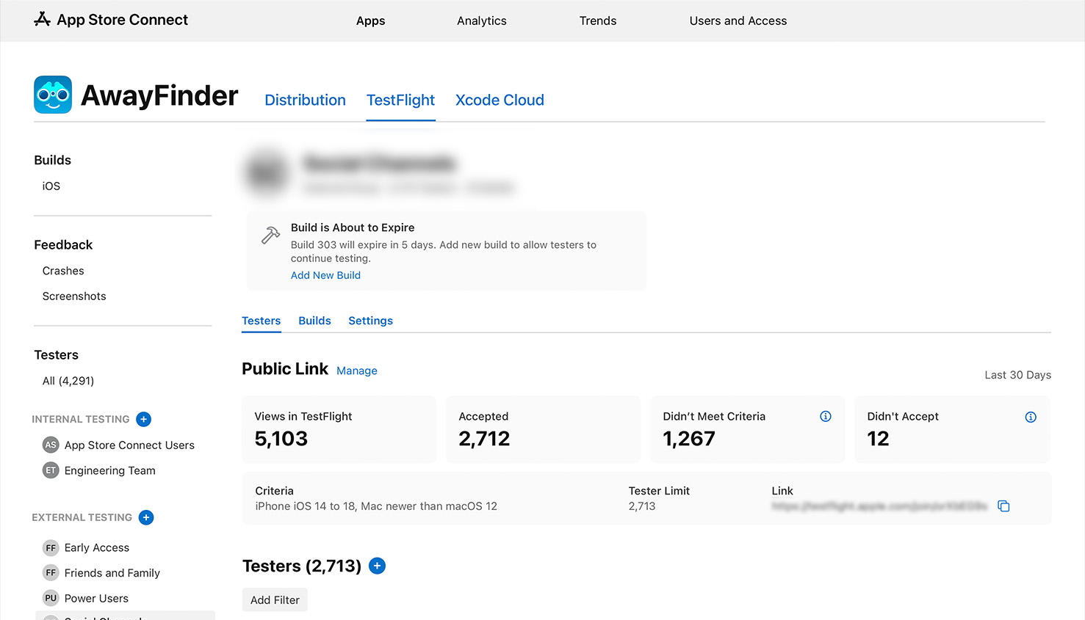Add a new external testing group
1085x620 pixels.
pyautogui.click(x=146, y=517)
